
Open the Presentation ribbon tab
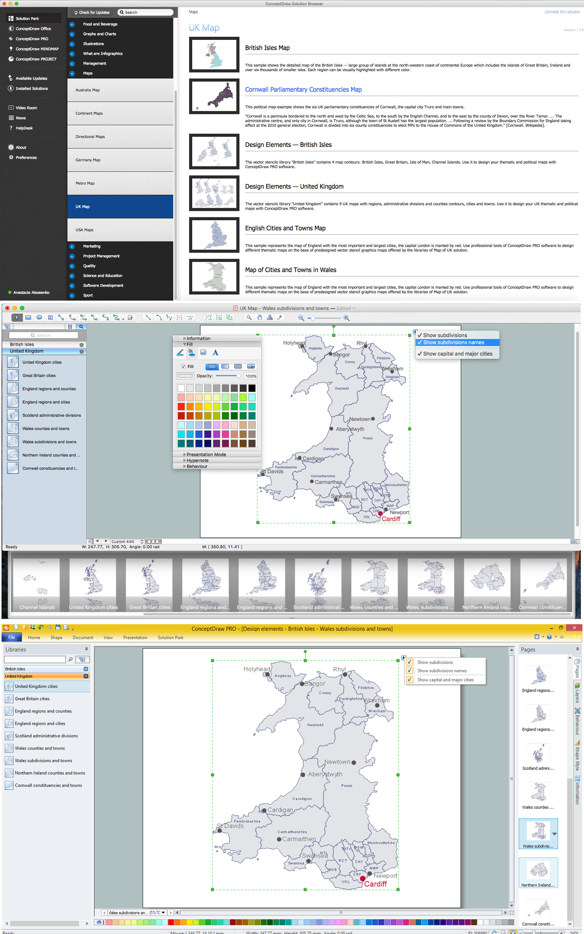(135, 638)
